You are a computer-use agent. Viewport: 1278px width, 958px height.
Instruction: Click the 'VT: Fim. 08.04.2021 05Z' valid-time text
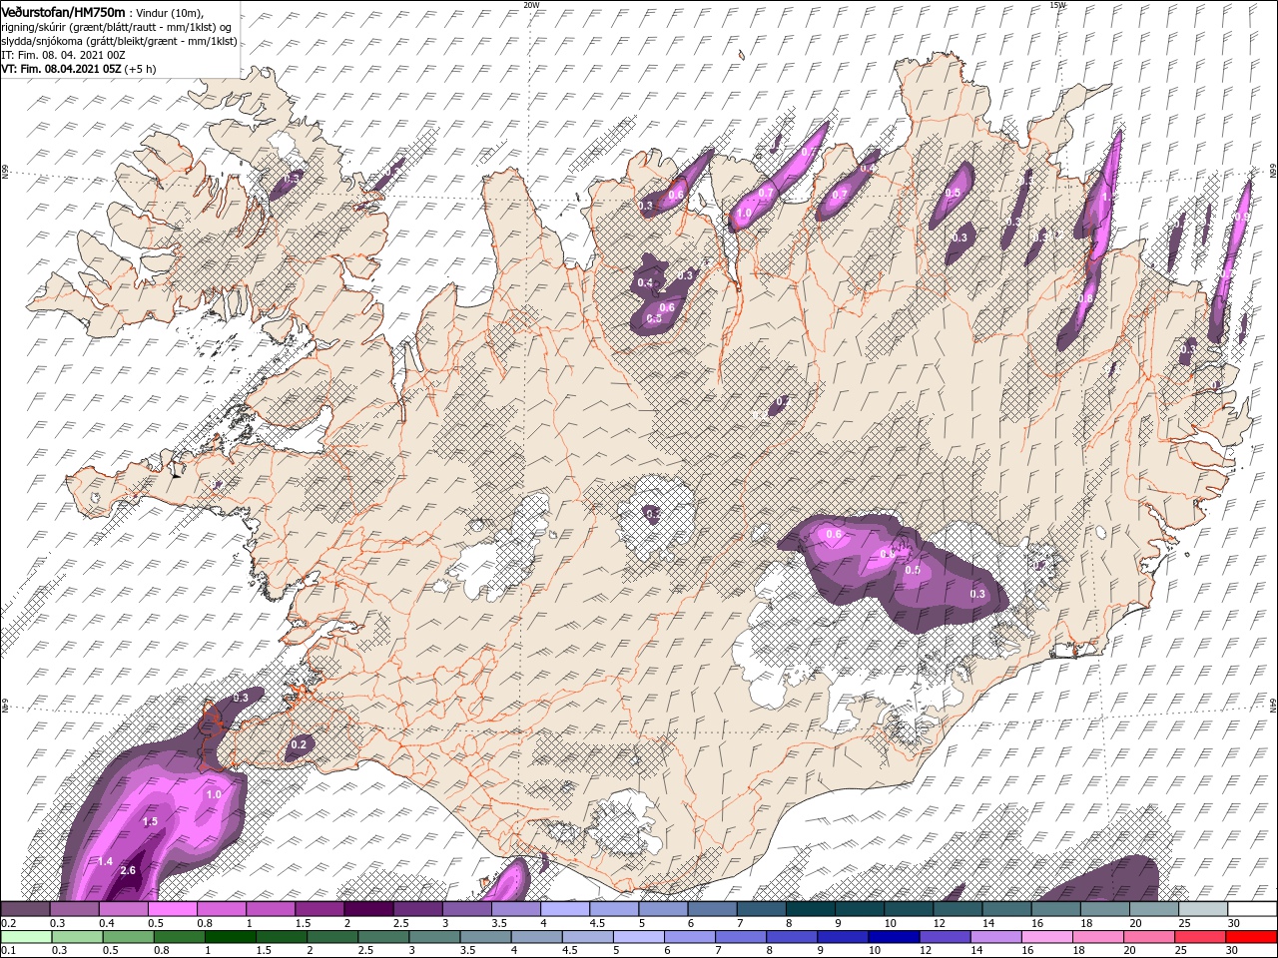click(x=61, y=69)
